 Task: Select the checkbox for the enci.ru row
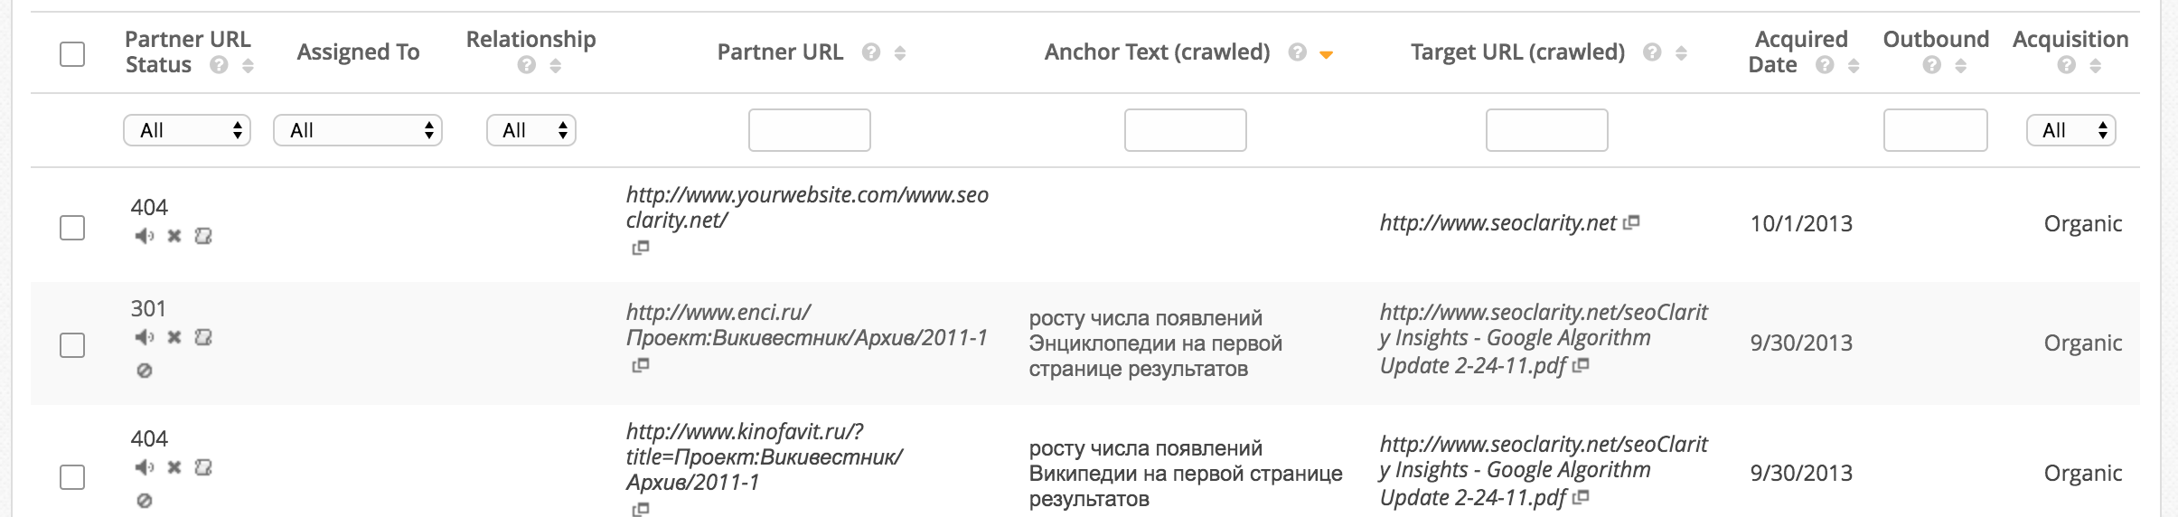pos(72,345)
